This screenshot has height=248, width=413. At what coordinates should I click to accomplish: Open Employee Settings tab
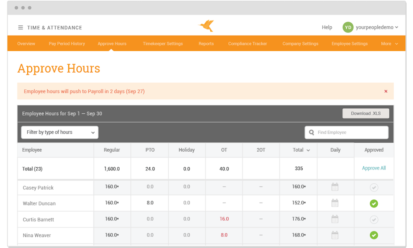tap(350, 44)
